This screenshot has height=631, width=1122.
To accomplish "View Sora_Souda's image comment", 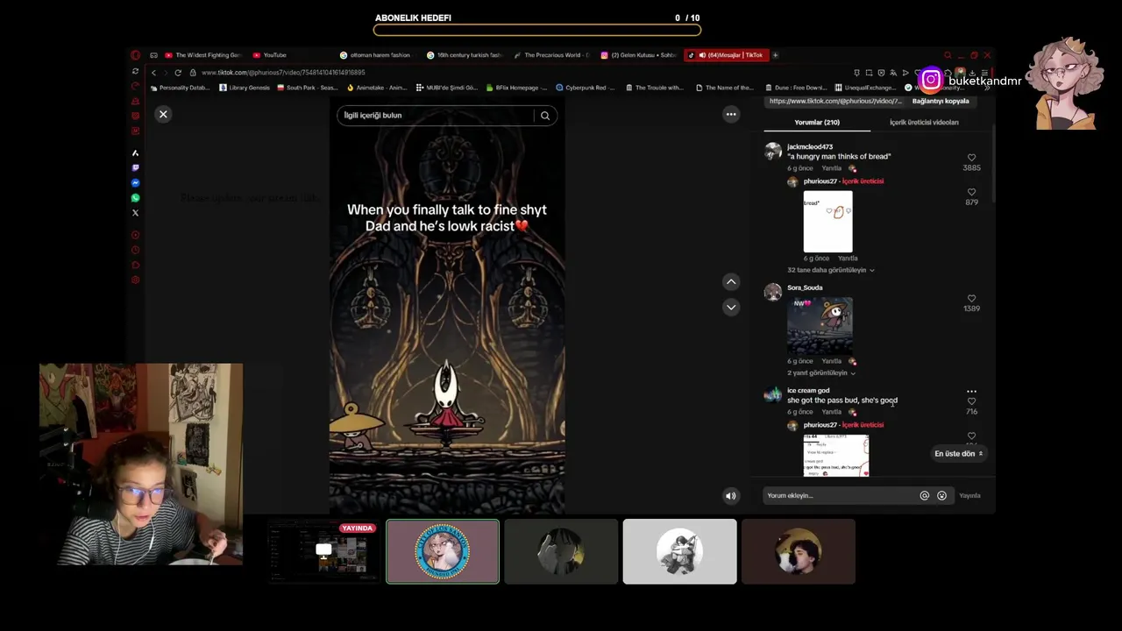I will pos(820,325).
